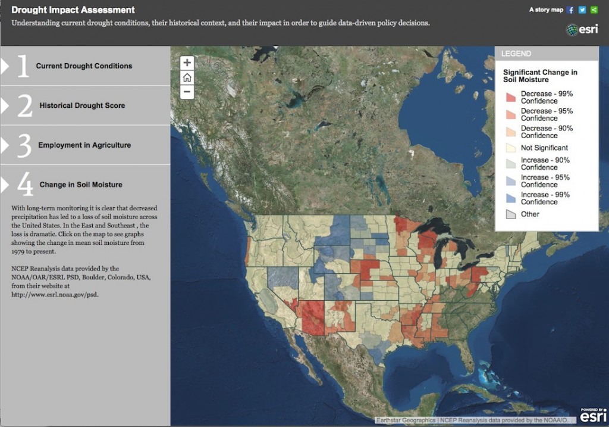Click the large number 1 heading
Image resolution: width=609 pixels, height=427 pixels.
click(x=23, y=66)
